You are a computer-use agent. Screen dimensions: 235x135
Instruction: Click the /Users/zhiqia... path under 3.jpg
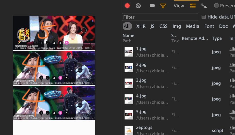click(152, 87)
